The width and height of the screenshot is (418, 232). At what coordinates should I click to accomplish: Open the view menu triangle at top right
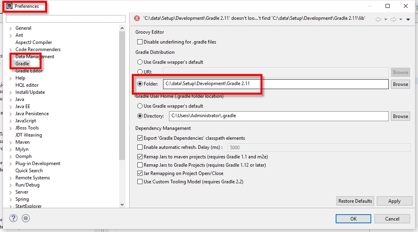408,18
